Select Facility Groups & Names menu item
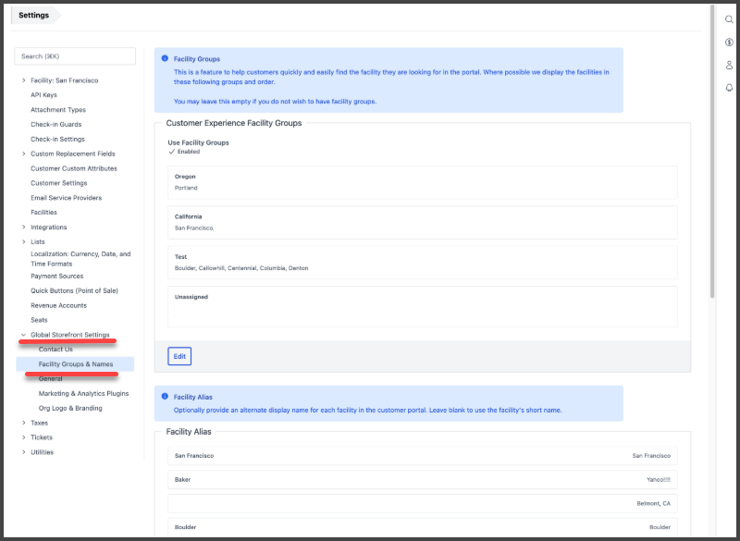This screenshot has width=740, height=541. pyautogui.click(x=77, y=364)
